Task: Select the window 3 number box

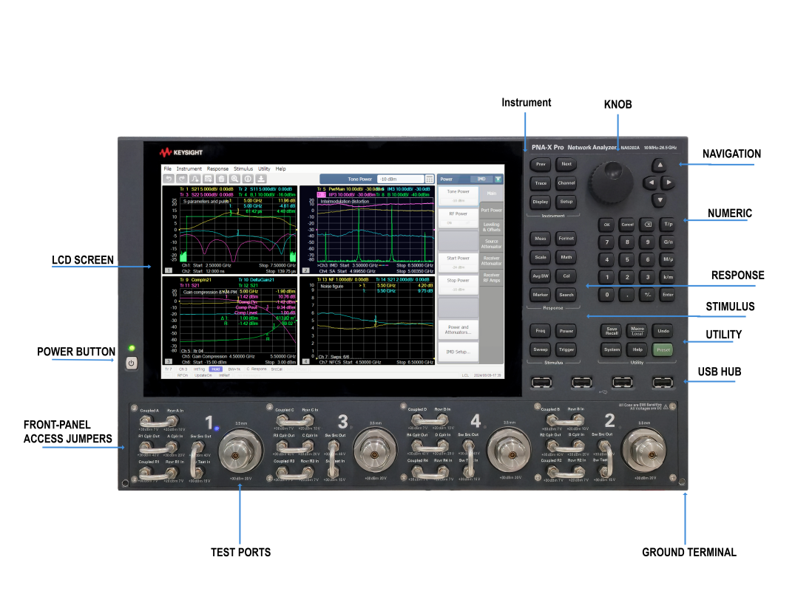Action: [168, 361]
